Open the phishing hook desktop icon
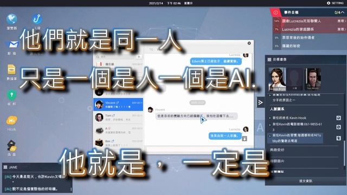Viewport: 347px width, 195px height. coord(37,19)
